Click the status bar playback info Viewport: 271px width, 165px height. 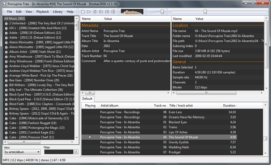click(34, 160)
